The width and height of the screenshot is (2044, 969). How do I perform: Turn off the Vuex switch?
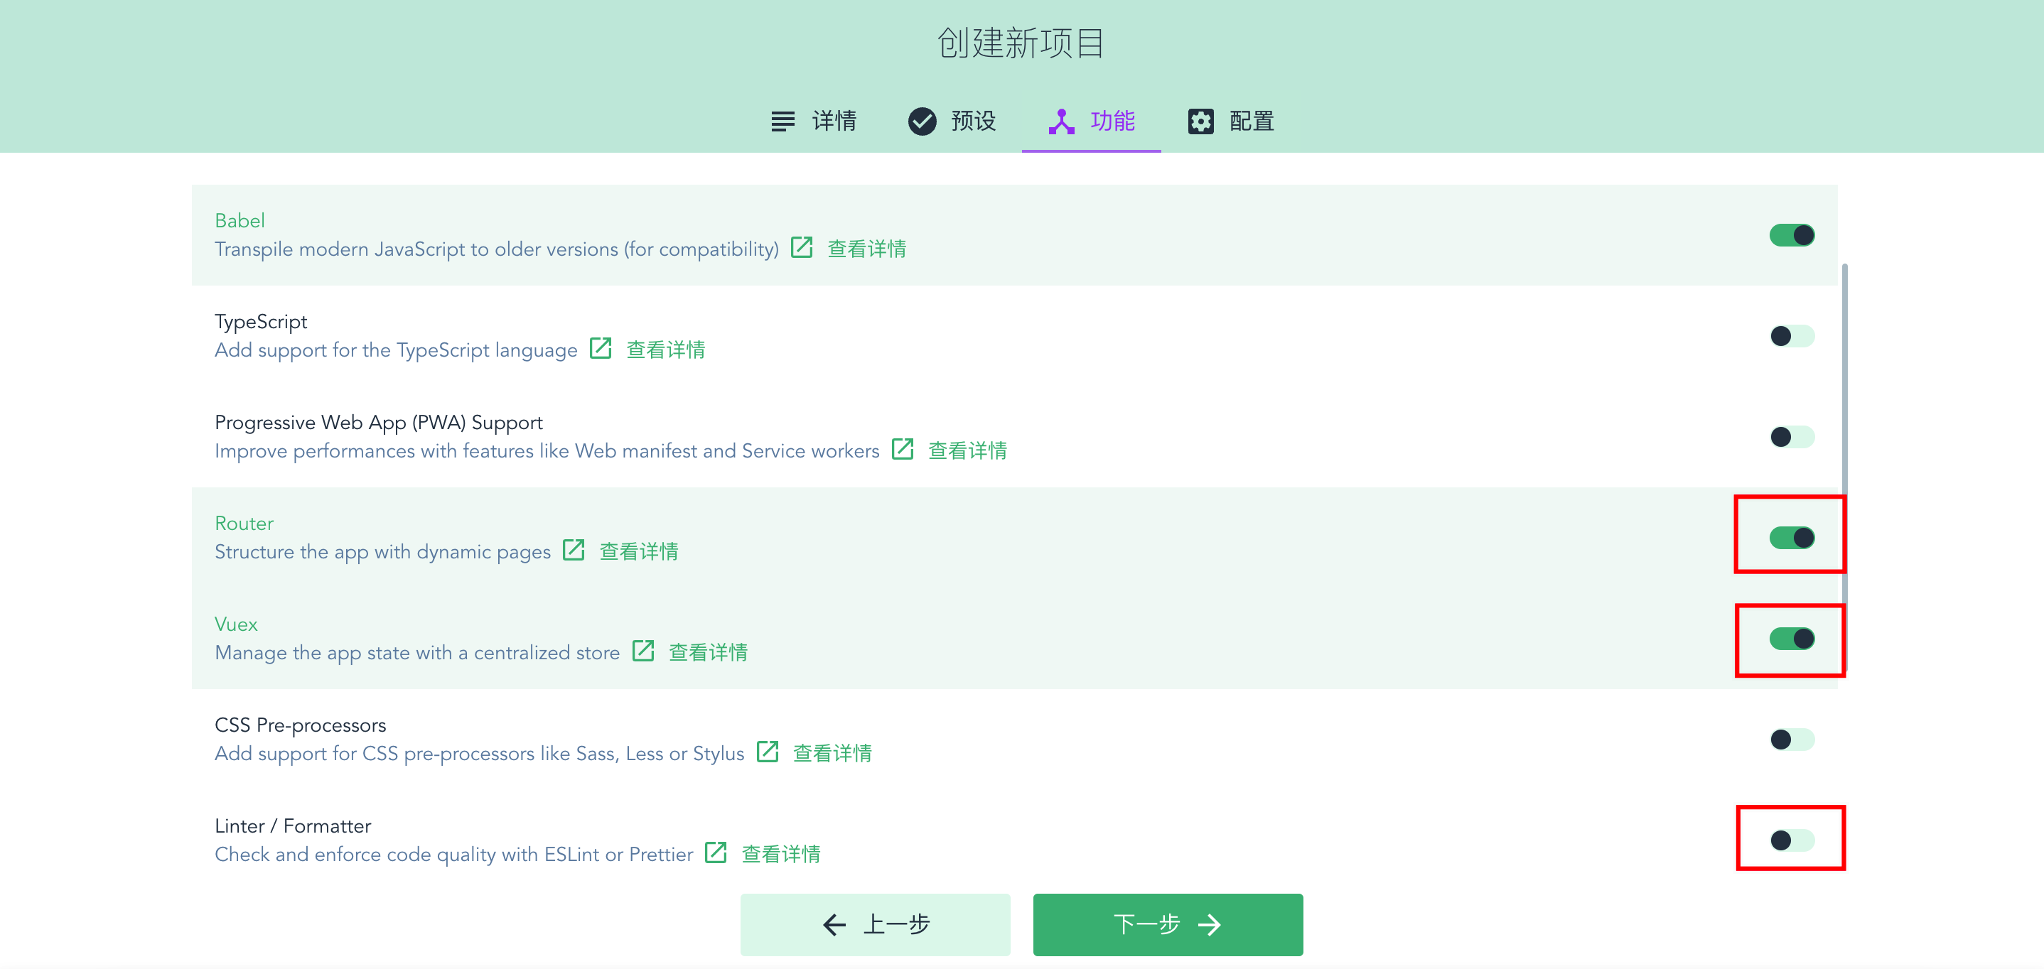1791,639
